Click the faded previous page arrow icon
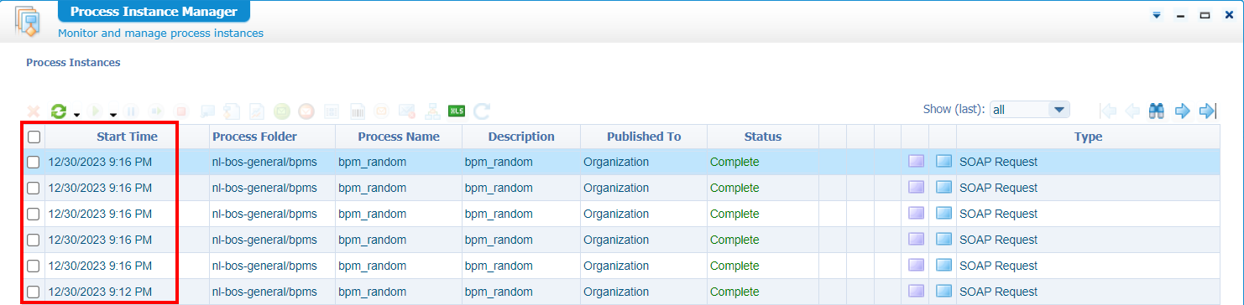 [1132, 111]
